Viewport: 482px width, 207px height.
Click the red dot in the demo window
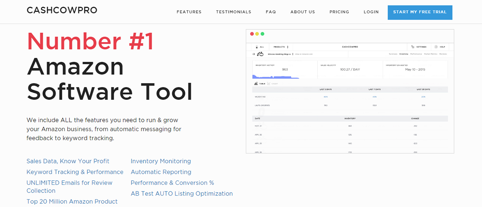252,34
